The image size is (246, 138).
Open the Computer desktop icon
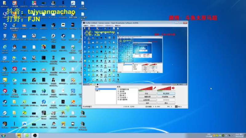pos(5,14)
